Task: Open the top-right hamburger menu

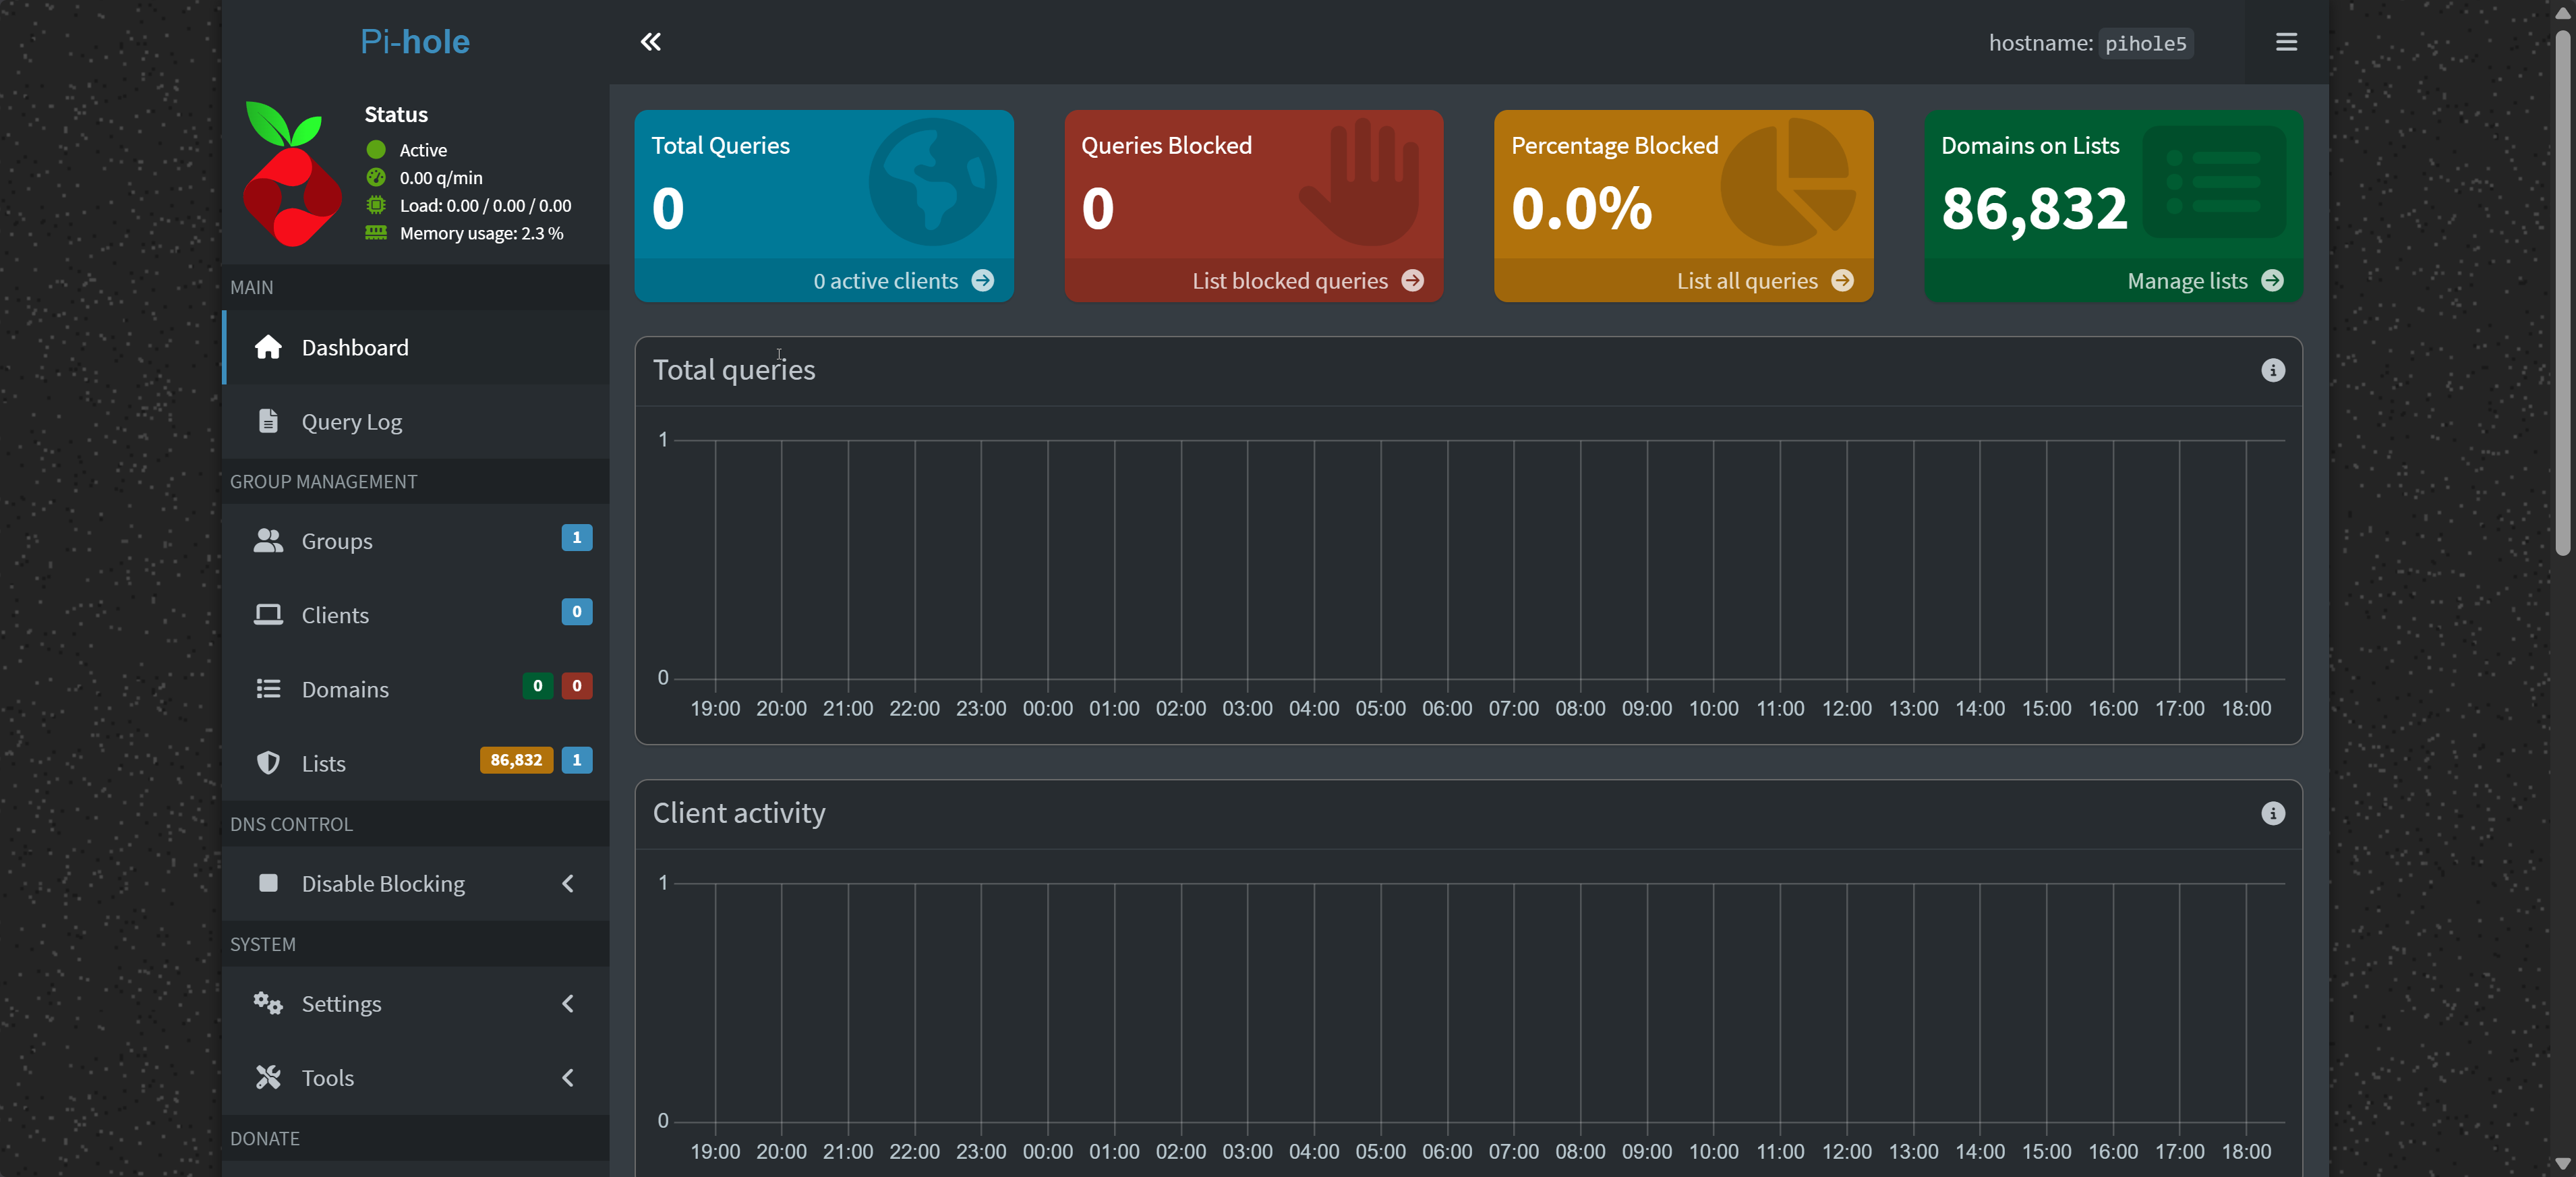Action: click(2286, 42)
